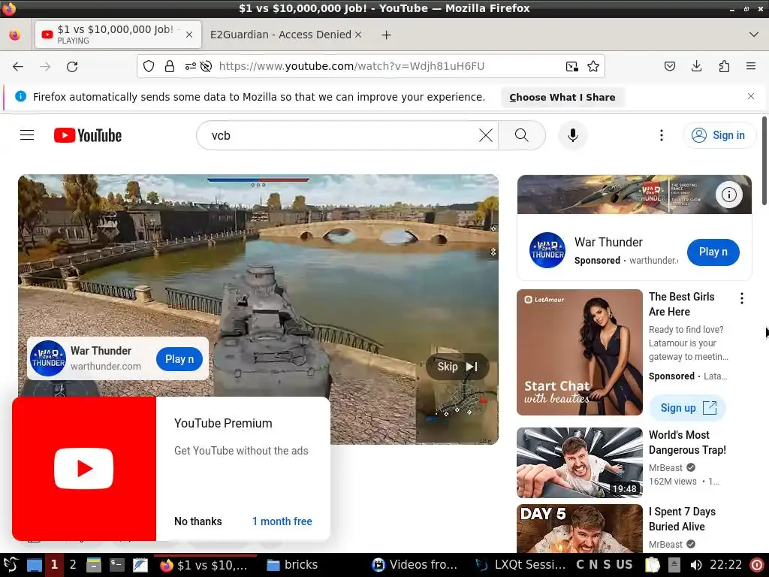The width and height of the screenshot is (769, 577).
Task: Click War Thunder logo in sidebar ad
Action: tap(547, 250)
